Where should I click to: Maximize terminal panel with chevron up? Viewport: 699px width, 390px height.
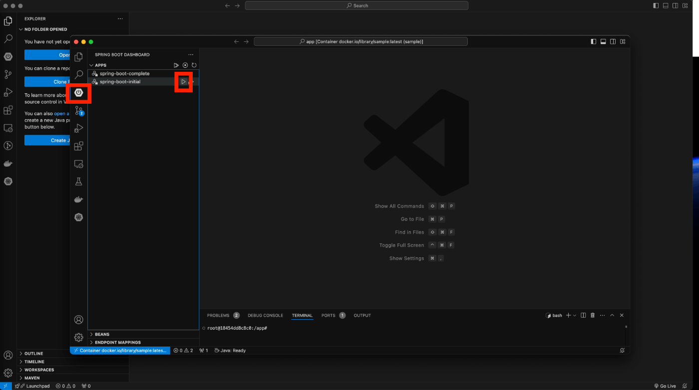point(612,315)
